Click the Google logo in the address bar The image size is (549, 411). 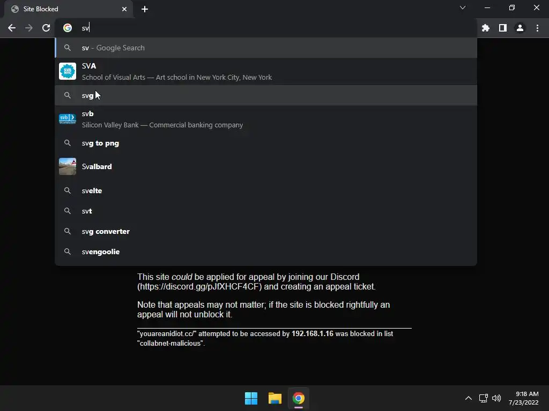[68, 28]
